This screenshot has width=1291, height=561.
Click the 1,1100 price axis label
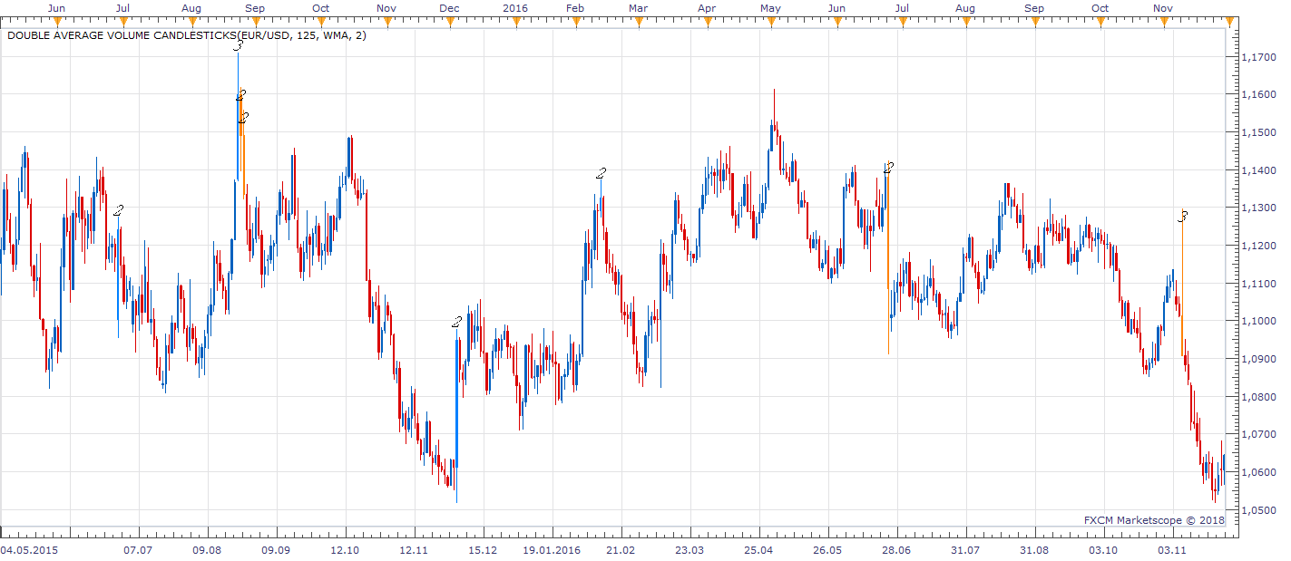pos(1257,284)
